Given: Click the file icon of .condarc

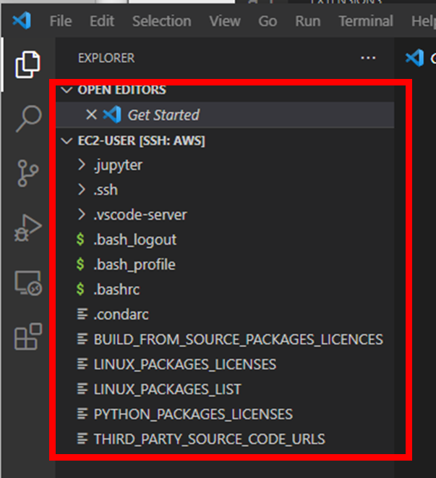Looking at the screenshot, I should [82, 314].
